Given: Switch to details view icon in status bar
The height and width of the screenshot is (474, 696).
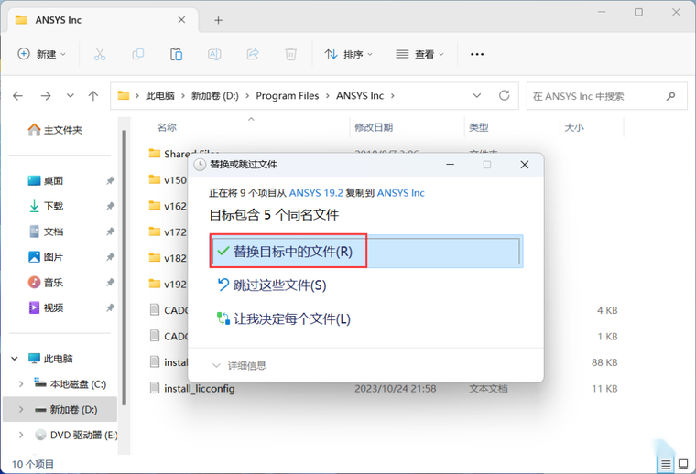Looking at the screenshot, I should (x=666, y=464).
